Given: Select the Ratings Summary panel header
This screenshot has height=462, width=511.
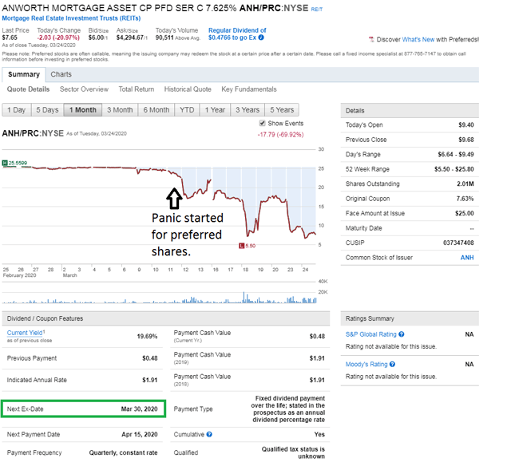Looking at the screenshot, I should point(410,318).
